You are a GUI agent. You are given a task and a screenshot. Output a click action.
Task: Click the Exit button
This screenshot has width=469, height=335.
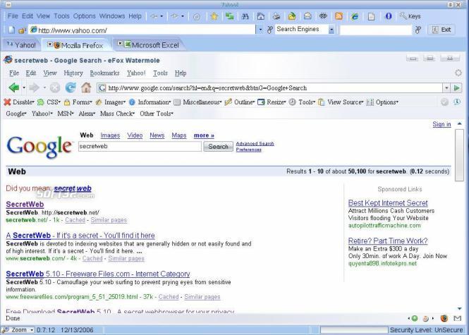(x=441, y=30)
